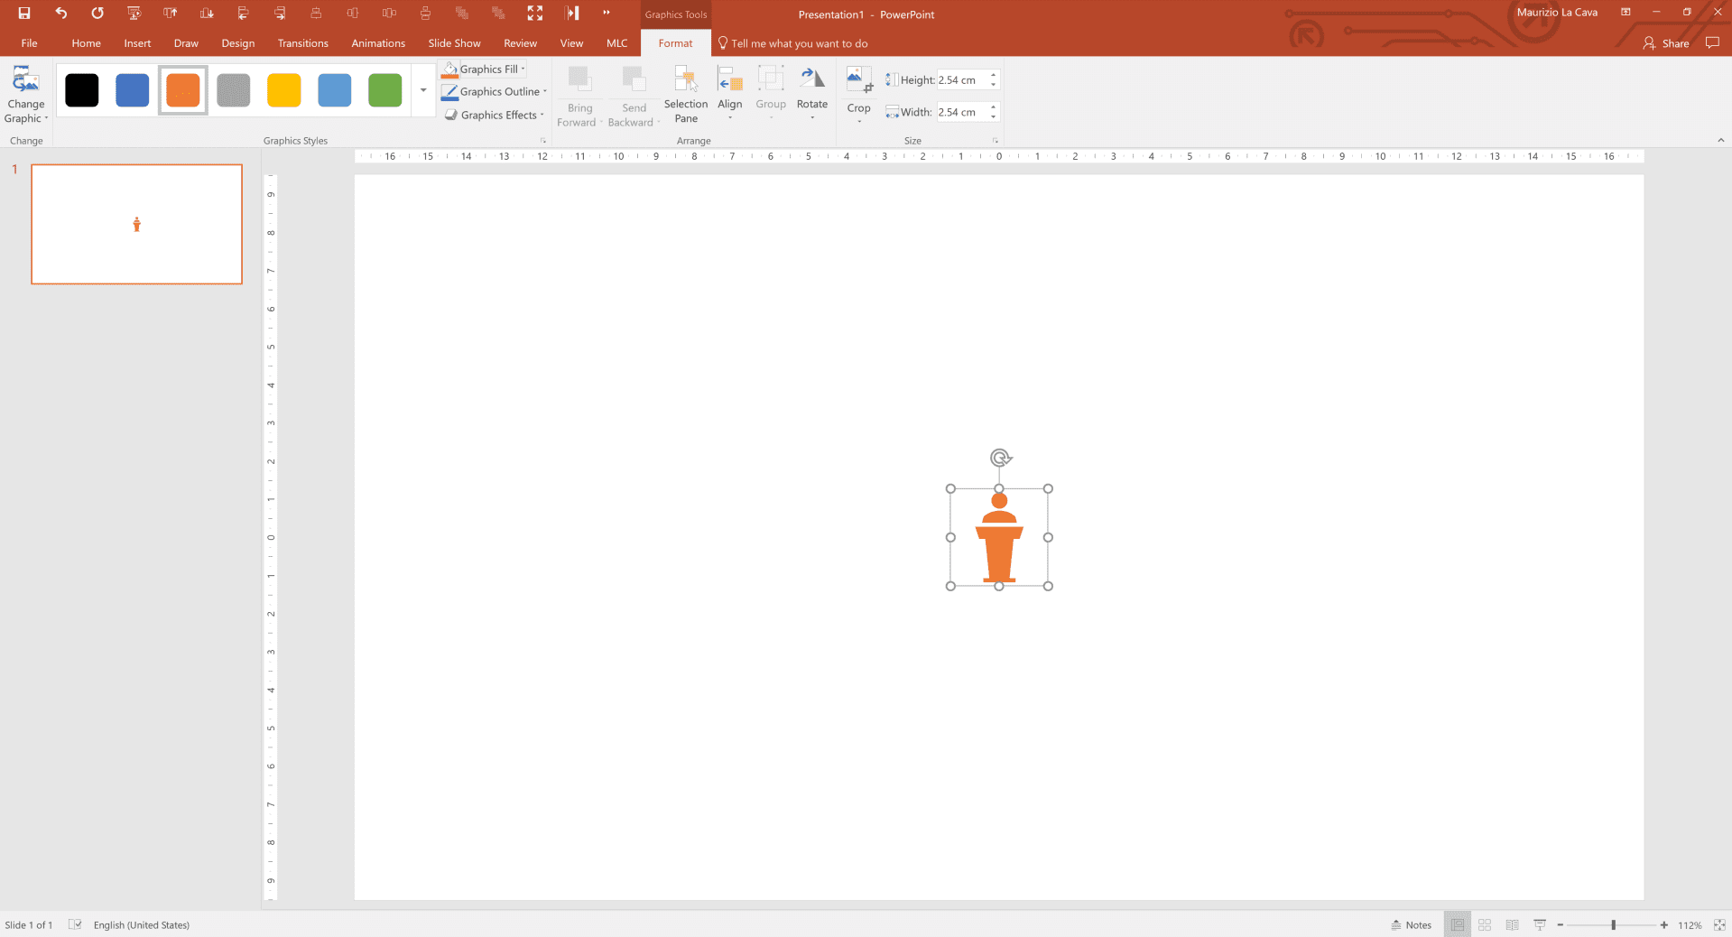1732x937 pixels.
Task: Switch to the Design ribbon tab
Action: pyautogui.click(x=237, y=42)
